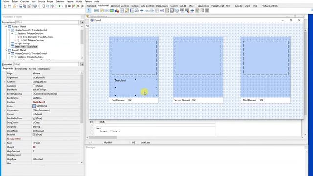Screen dimensions: 313x176
Task: Pick the TBevel component in palette
Action: pyautogui.click(x=122, y=10)
